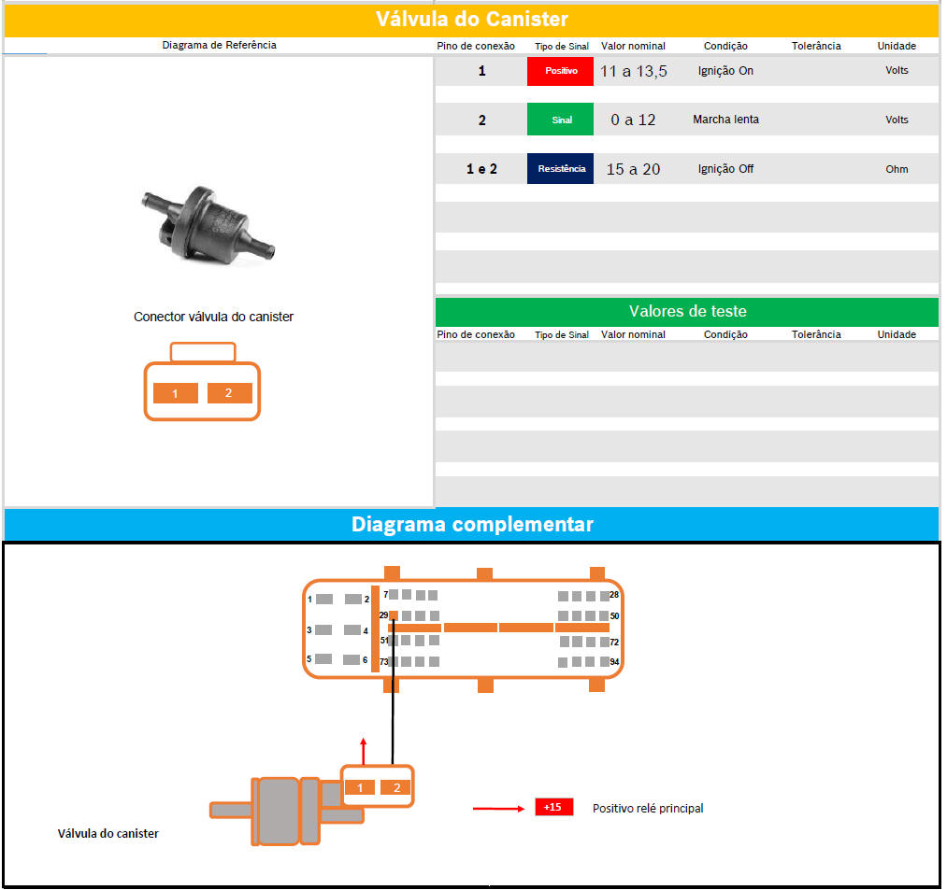Click the orange pin 29 on the ECU connector
The width and height of the screenshot is (947, 890).
[394, 615]
